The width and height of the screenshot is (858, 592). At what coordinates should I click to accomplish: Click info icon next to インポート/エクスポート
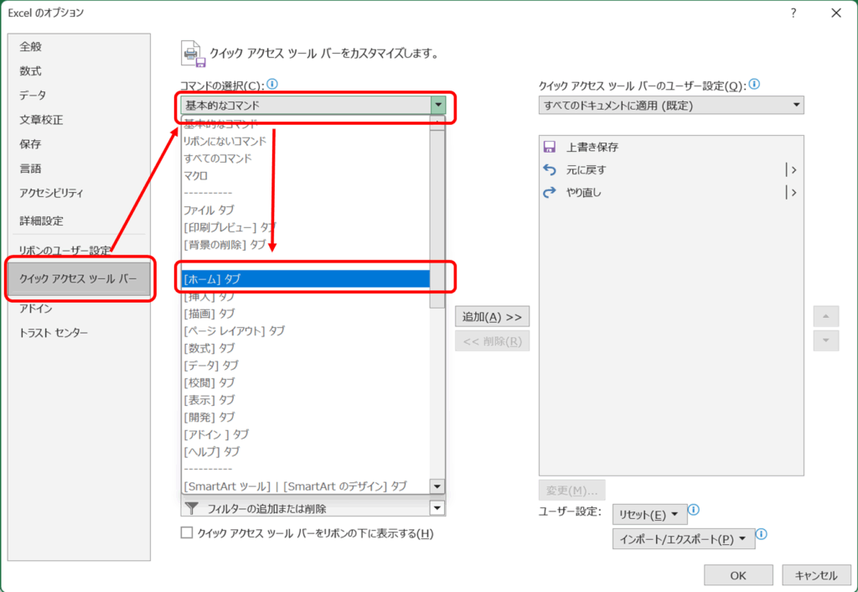click(x=762, y=534)
